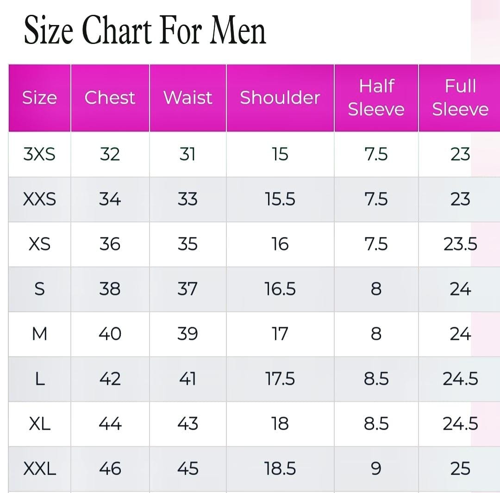
Task: Click the L size row label
Action: tap(39, 379)
